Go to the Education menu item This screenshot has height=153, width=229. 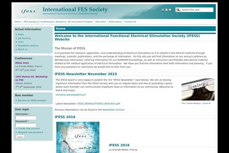[101, 22]
